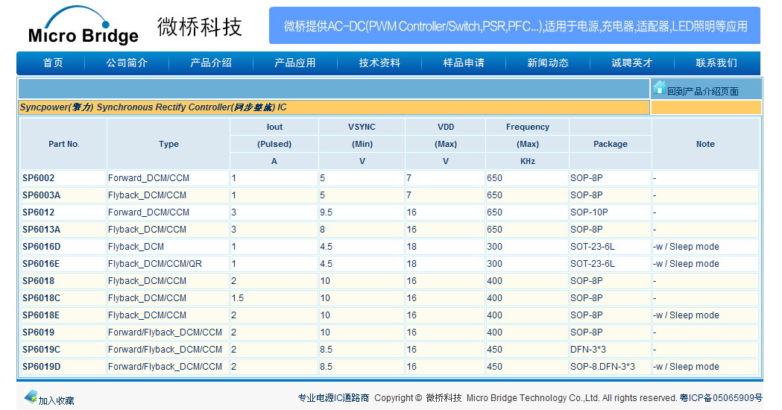This screenshot has height=410, width=782.
Task: Click the 回到产品介绍页面 link
Action: (703, 91)
